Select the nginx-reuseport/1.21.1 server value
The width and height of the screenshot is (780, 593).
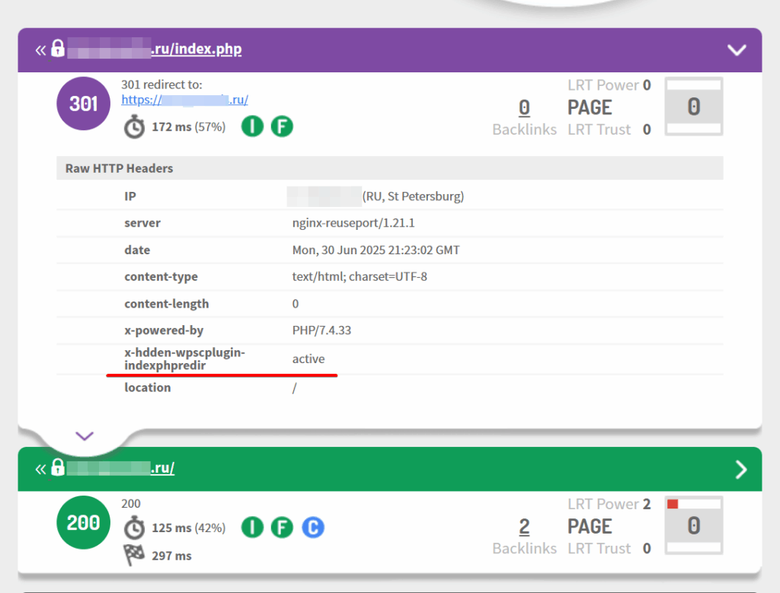click(x=353, y=223)
